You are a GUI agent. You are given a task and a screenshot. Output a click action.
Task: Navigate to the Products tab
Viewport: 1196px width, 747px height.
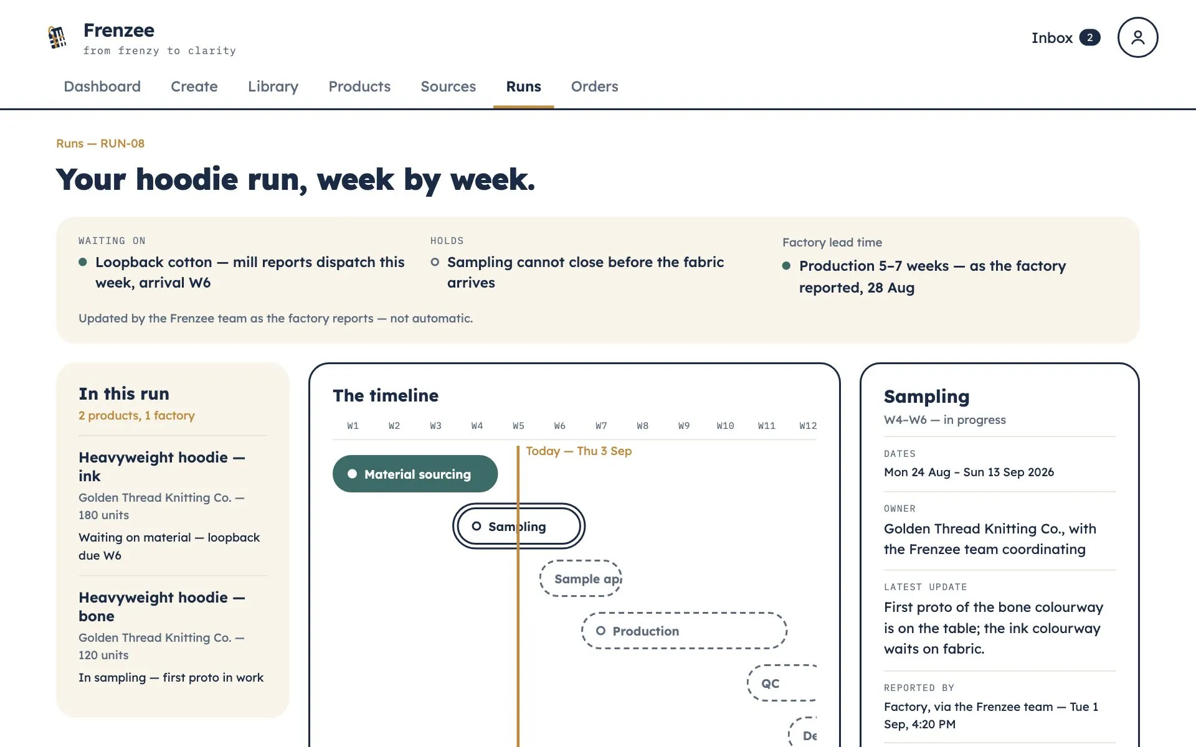[359, 87]
